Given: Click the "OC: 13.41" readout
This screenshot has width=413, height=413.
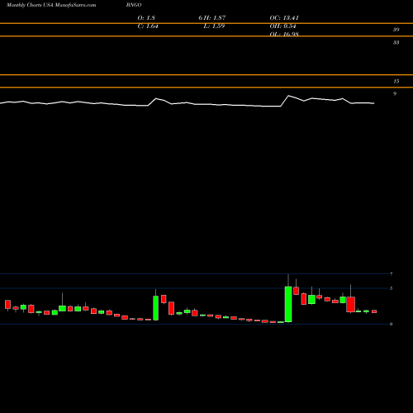Looking at the screenshot, I should coord(284,18).
